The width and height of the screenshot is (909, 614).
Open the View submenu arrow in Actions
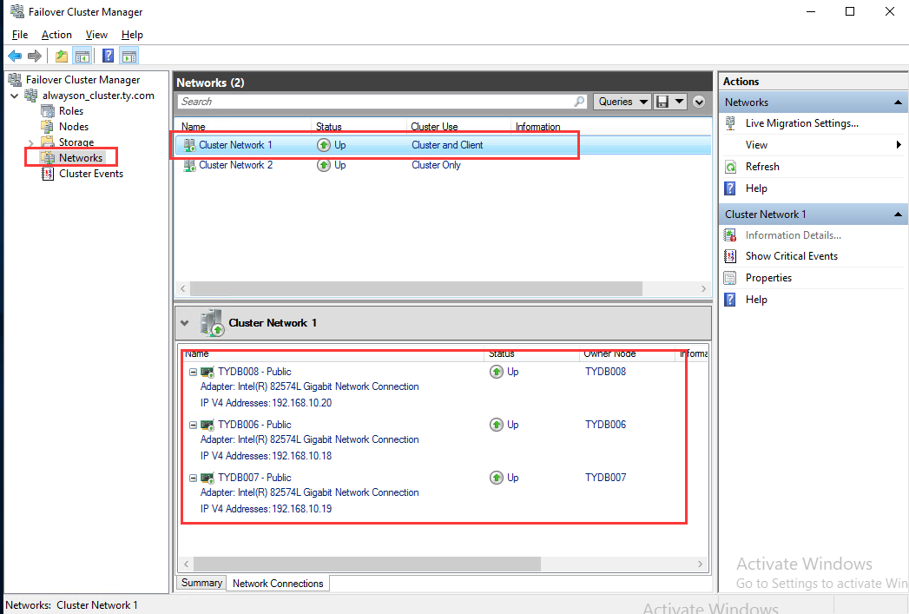(899, 144)
